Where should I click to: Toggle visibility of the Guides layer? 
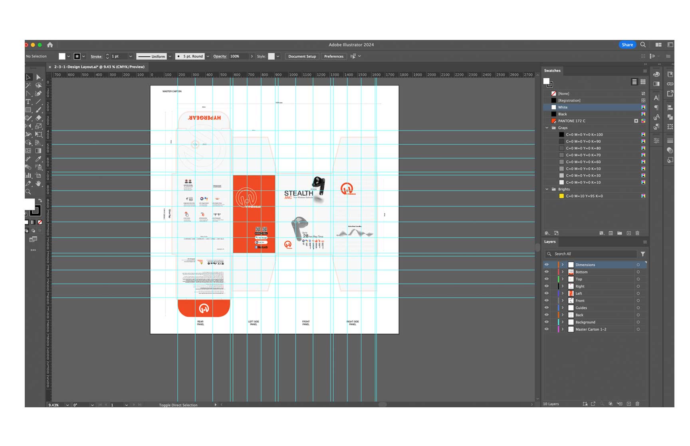(547, 307)
